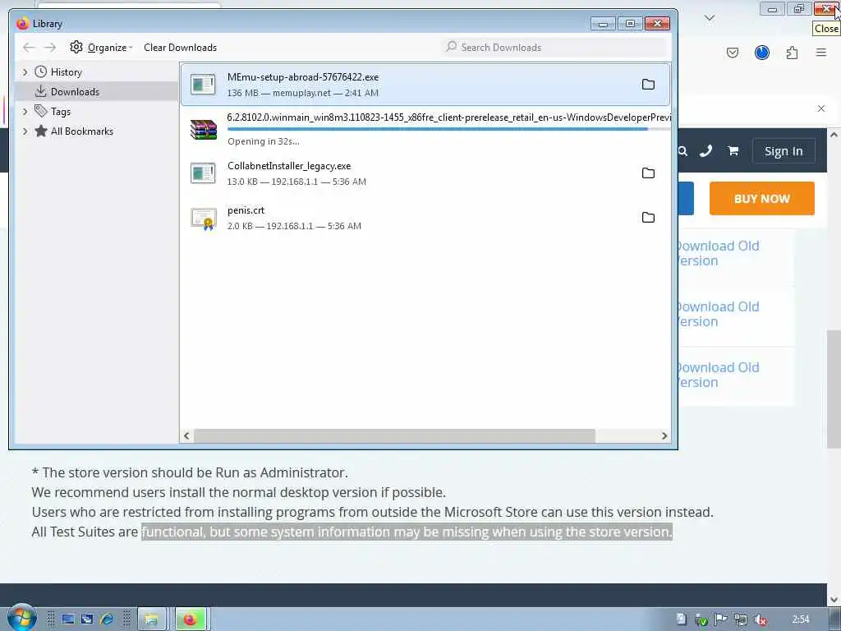The image size is (841, 631).
Task: Show CollabnetInstaller_legacy.exe in folder
Action: pos(648,173)
